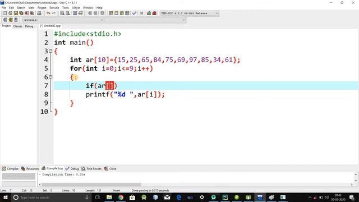Viewport: 359px width, 202px height.
Task: Click the compile log scroll-down arrow
Action: coord(356,181)
